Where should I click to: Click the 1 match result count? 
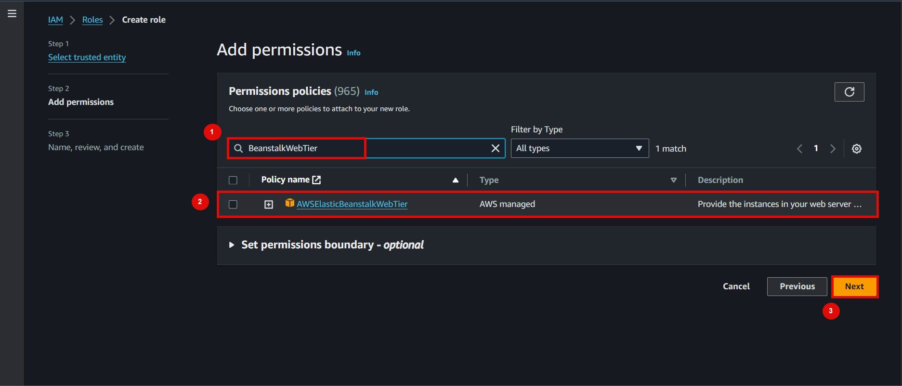coord(671,149)
